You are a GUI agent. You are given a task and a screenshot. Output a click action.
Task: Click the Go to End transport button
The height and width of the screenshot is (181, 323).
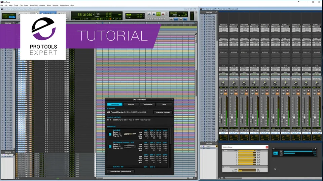click(x=163, y=19)
